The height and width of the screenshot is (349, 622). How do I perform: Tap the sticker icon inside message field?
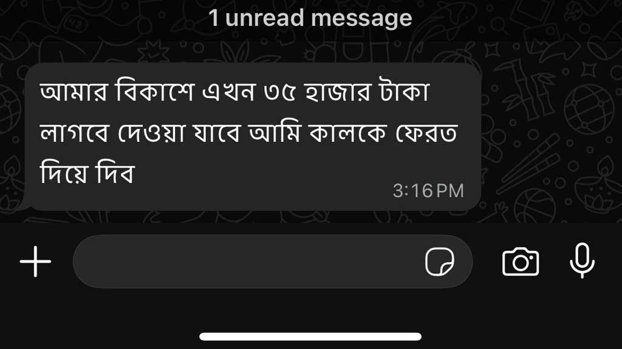coord(440,261)
